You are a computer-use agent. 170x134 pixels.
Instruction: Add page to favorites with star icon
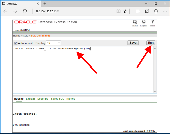(x=125, y=11)
